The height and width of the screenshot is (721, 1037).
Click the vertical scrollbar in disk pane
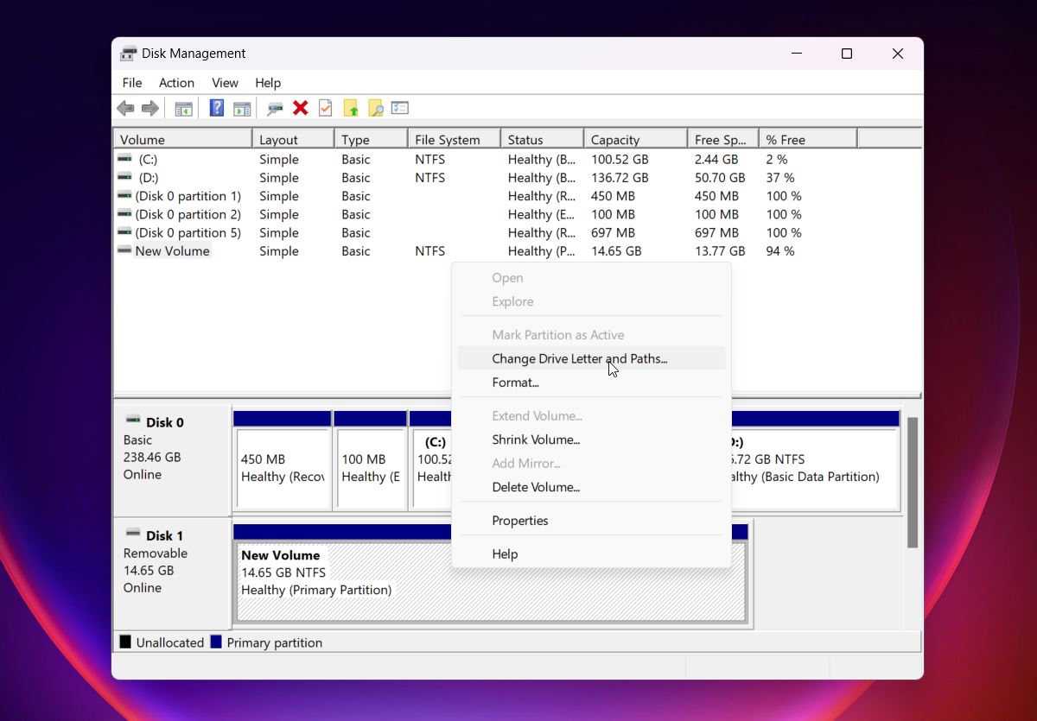913,482
